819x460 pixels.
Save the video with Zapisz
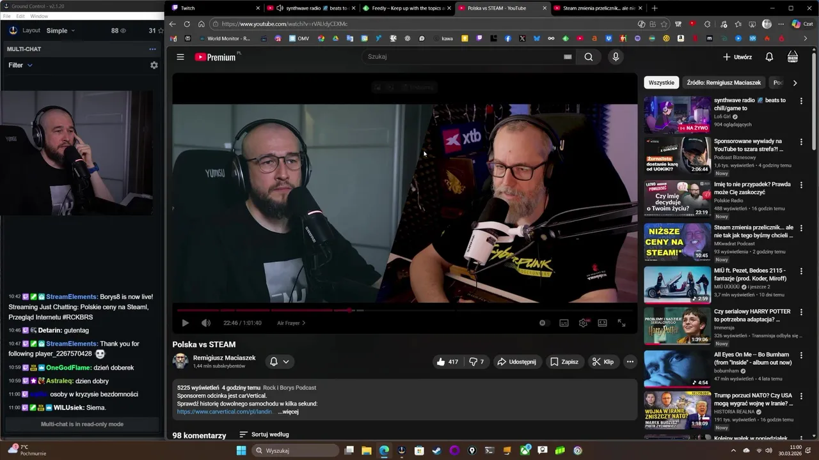[564, 362]
